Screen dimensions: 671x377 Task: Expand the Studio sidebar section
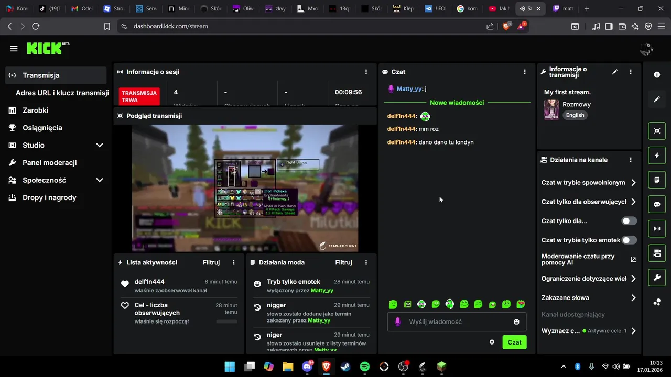(x=56, y=145)
